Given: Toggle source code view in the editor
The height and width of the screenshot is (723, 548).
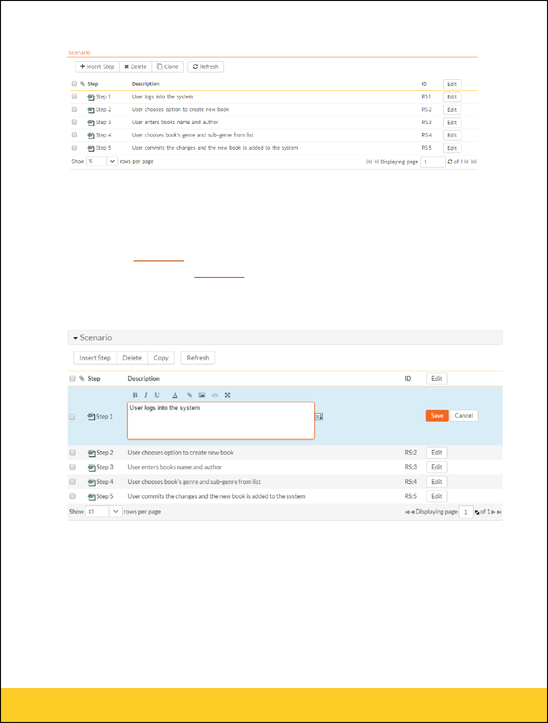Looking at the screenshot, I should coord(215,395).
